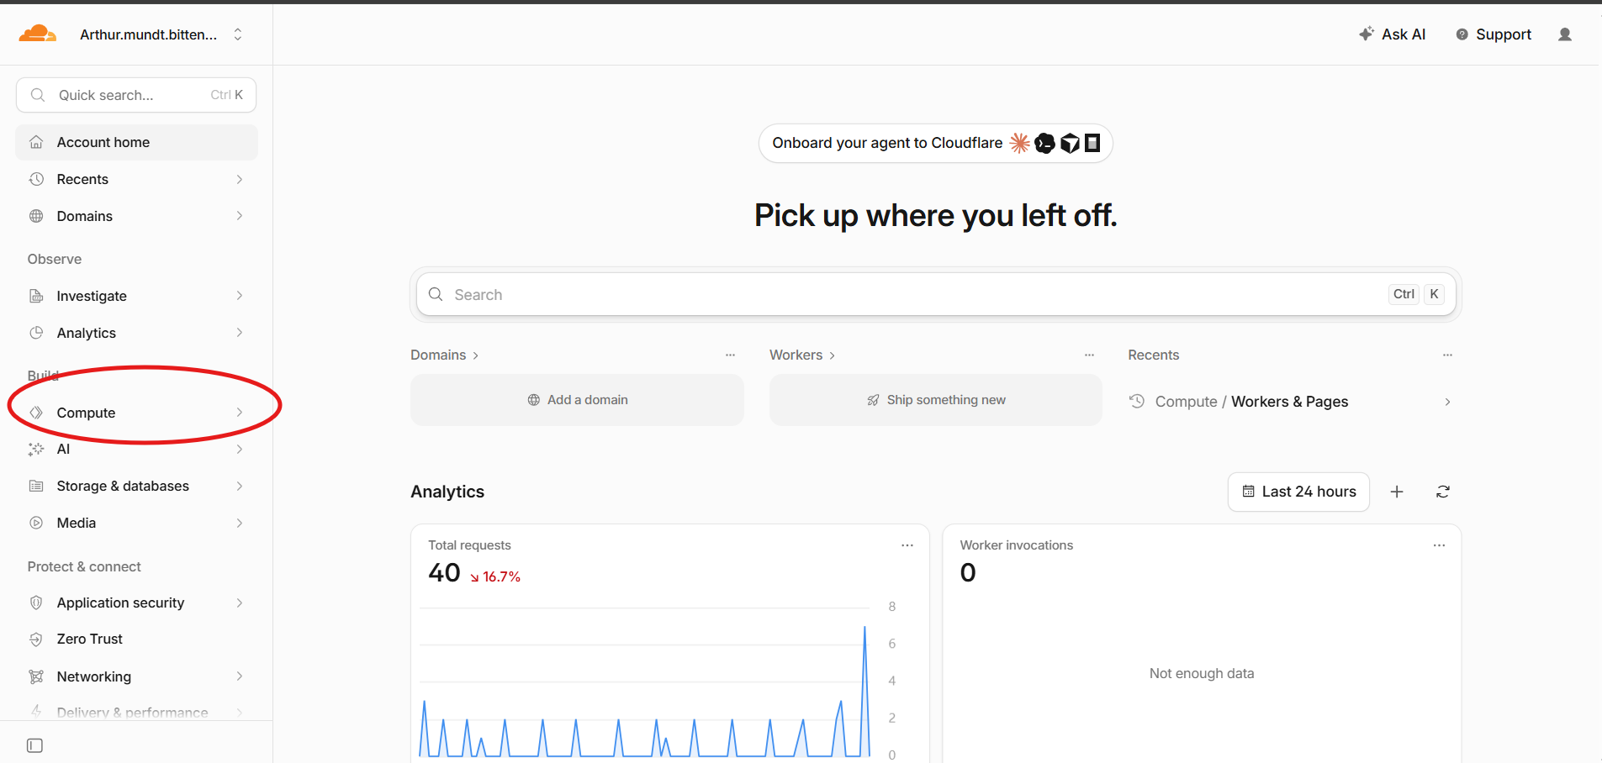Expand the Domains sidebar chevron
The image size is (1602, 763).
[240, 216]
